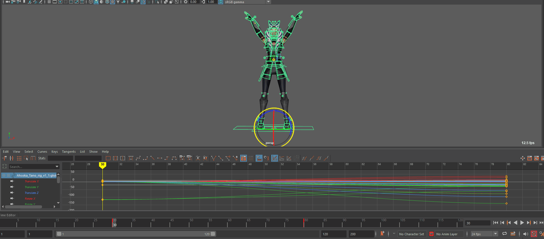
Task: Click the current frame number field
Action: pyautogui.click(x=478, y=223)
